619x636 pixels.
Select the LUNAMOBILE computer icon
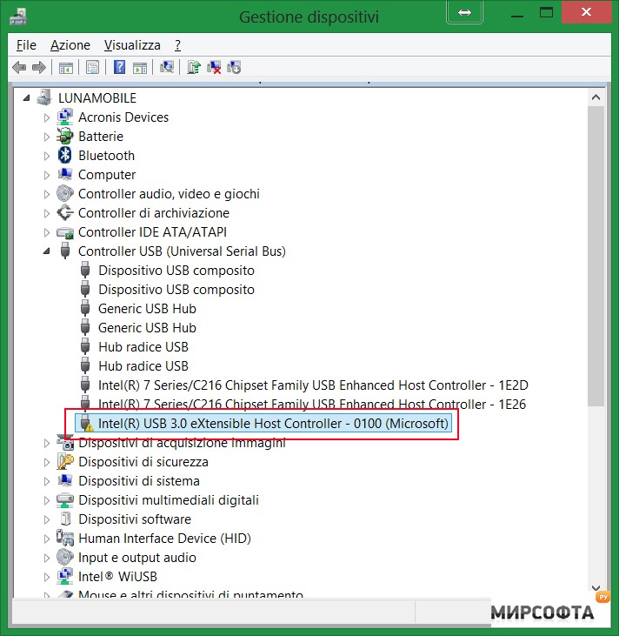click(x=44, y=97)
